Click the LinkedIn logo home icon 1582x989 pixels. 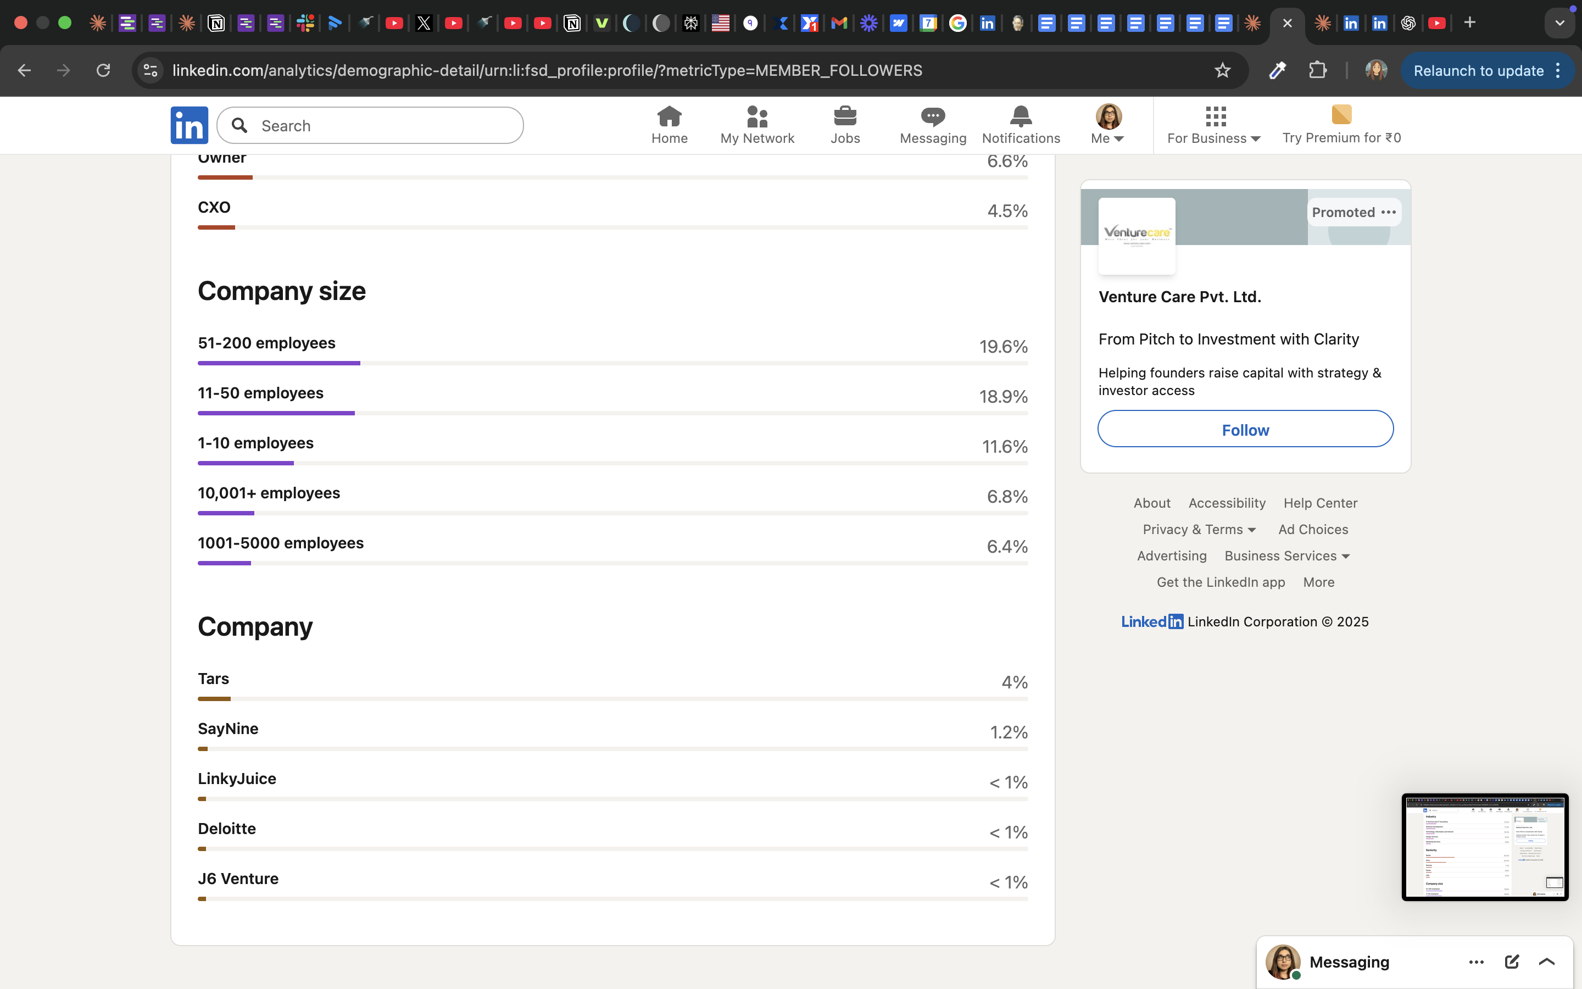(x=189, y=125)
